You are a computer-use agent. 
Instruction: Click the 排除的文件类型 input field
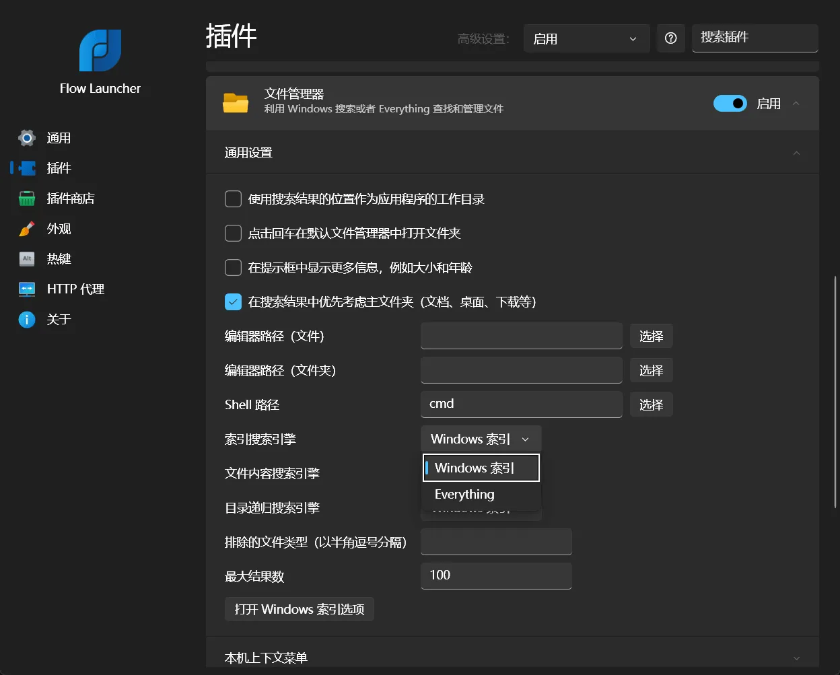[x=496, y=542]
